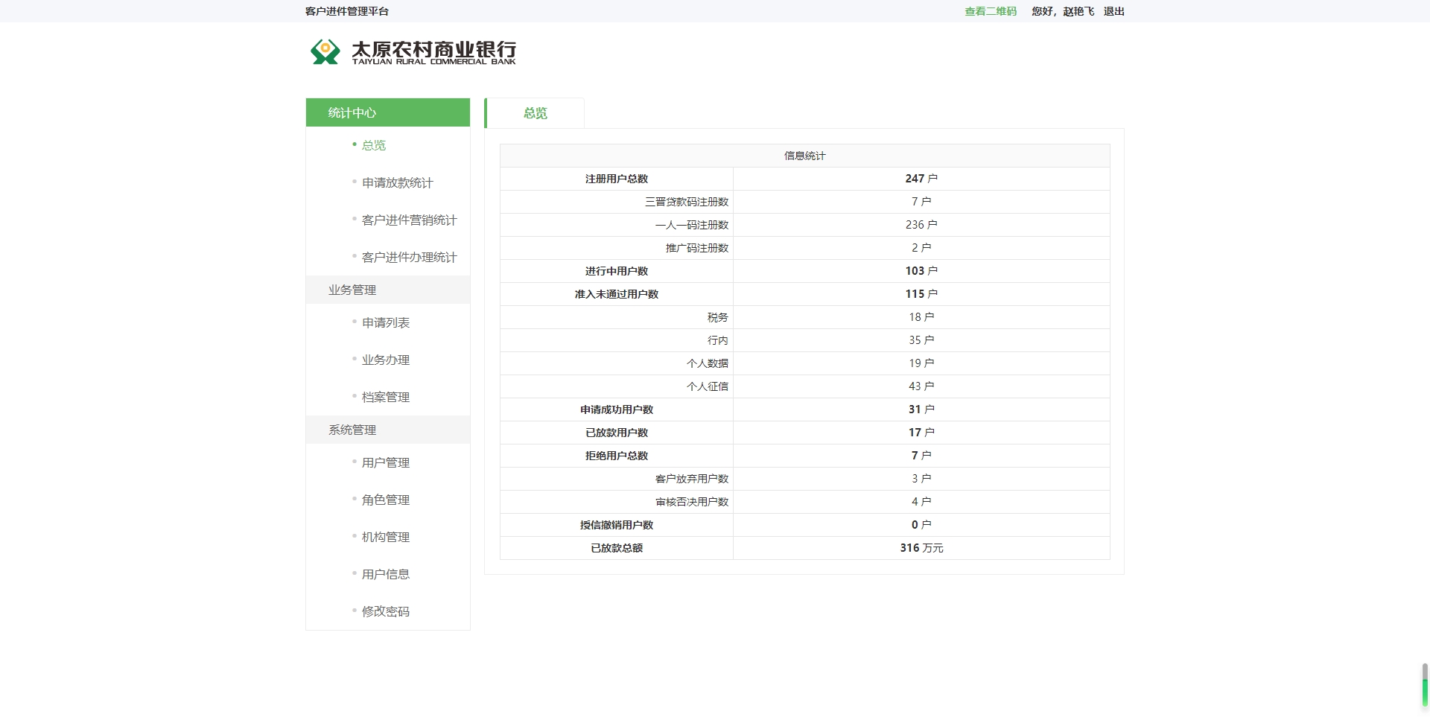Open 机构管理 menu item
Image resolution: width=1430 pixels, height=717 pixels.
pyautogui.click(x=386, y=537)
